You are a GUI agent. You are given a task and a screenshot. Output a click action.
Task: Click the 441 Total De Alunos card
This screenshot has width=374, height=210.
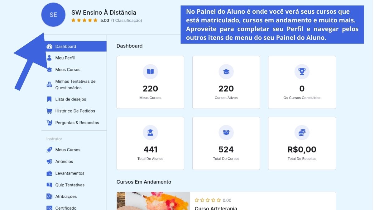tap(150, 143)
